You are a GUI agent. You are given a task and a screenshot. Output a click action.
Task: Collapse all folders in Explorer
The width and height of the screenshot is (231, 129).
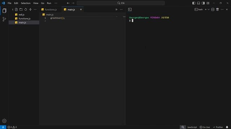(x=30, y=10)
